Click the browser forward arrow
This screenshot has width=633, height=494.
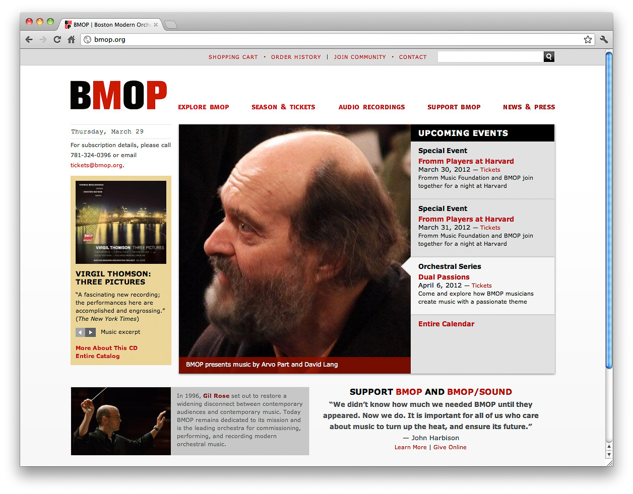coord(43,39)
